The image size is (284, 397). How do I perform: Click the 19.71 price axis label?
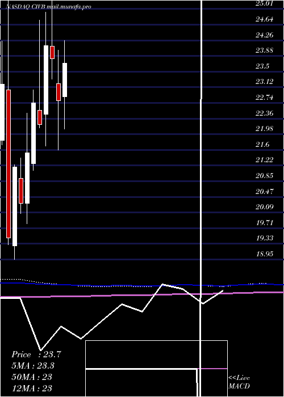265,222
